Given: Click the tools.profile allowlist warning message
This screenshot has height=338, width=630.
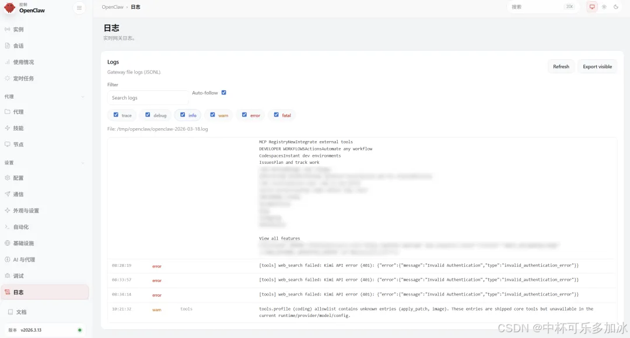Looking at the screenshot, I should (x=426, y=312).
